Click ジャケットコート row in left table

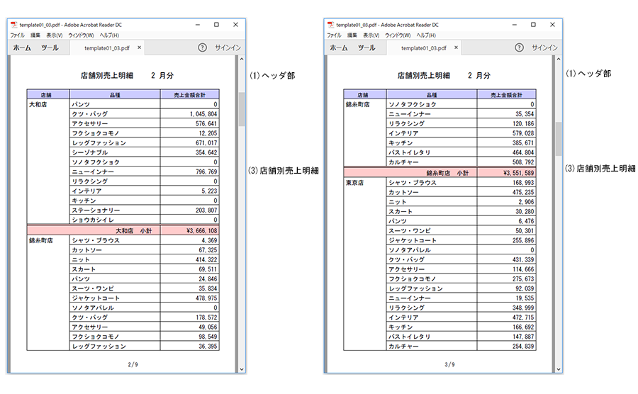point(145,298)
